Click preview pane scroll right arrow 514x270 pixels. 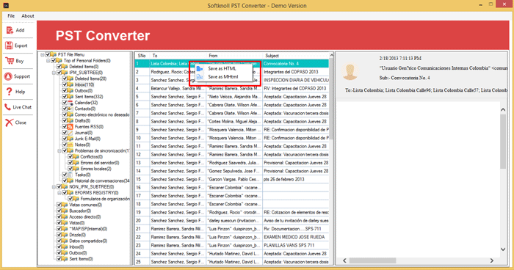tap(492, 260)
